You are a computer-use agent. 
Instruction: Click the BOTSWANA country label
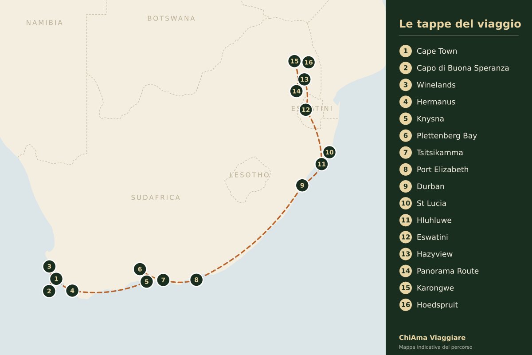[171, 18]
